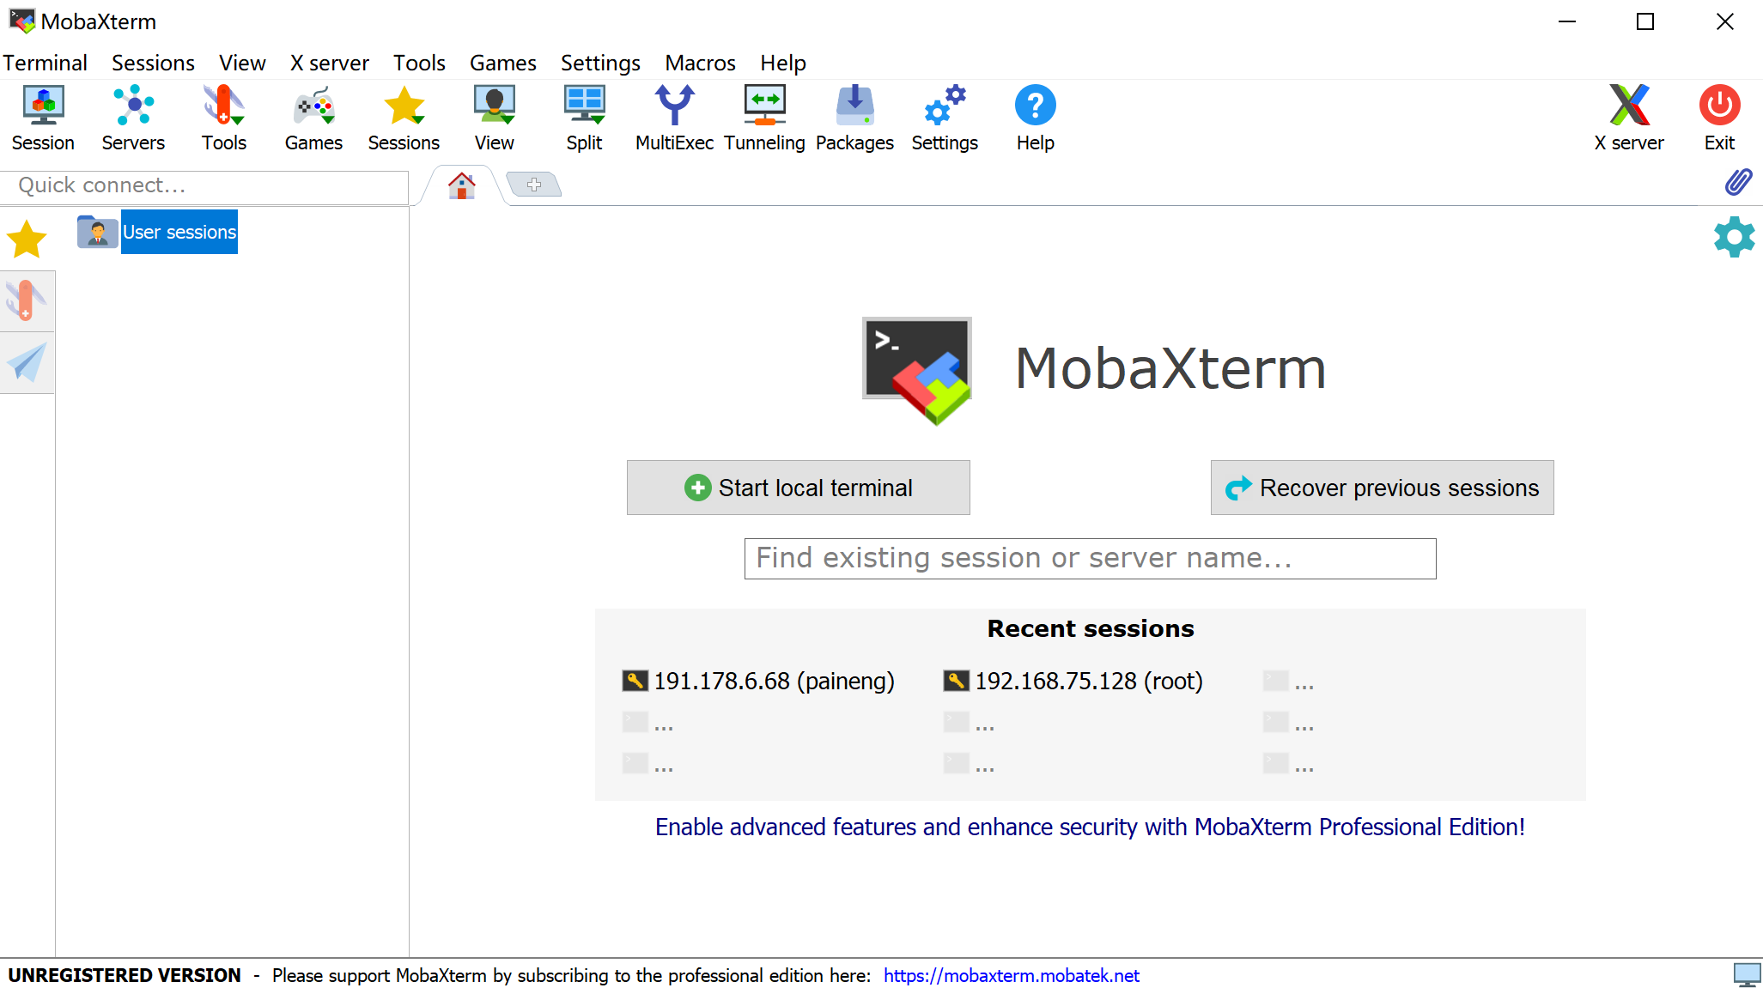
Task: Open the Terminal menu
Action: [45, 63]
